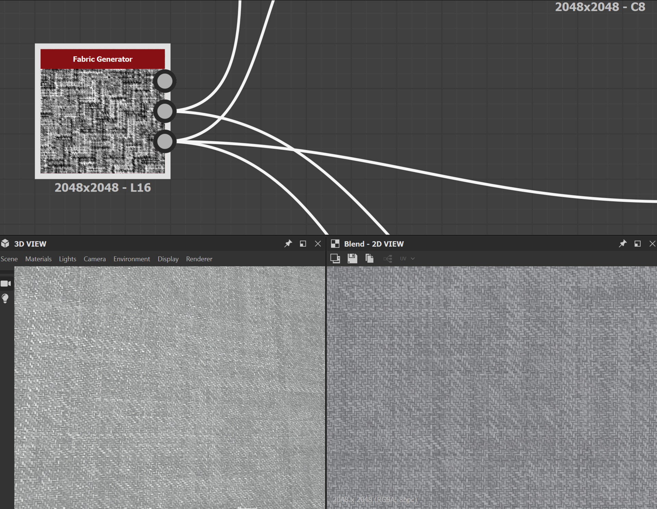Viewport: 657px width, 509px height.
Task: Copy the 2D view image with the copy icon
Action: tap(369, 258)
